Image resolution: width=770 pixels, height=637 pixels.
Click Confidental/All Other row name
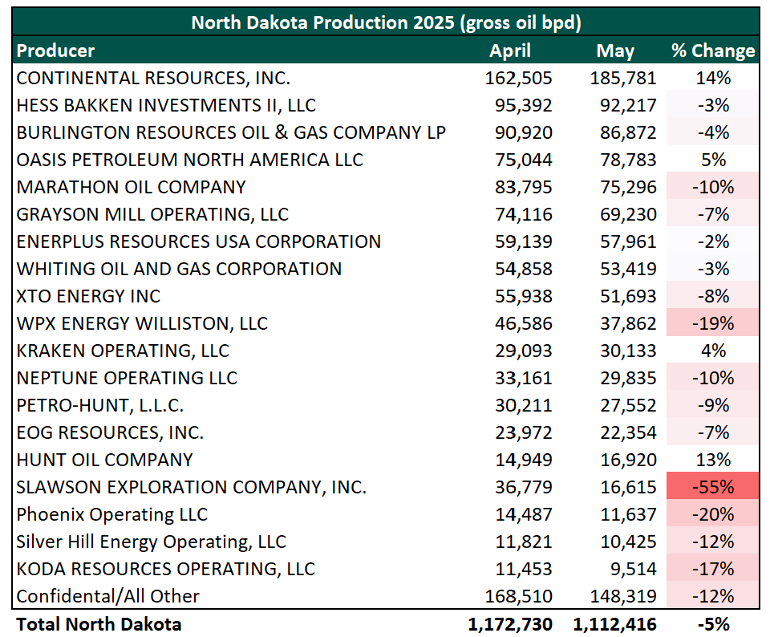tap(108, 596)
